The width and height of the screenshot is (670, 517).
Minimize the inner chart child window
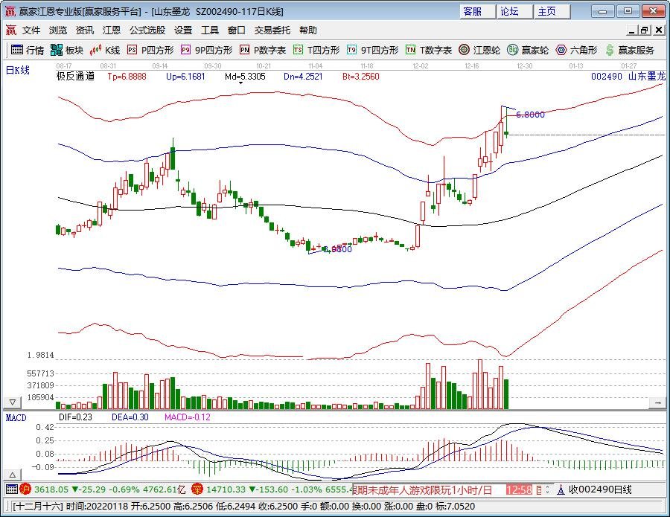click(632, 30)
